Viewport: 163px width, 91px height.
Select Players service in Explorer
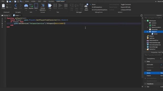[151, 36]
